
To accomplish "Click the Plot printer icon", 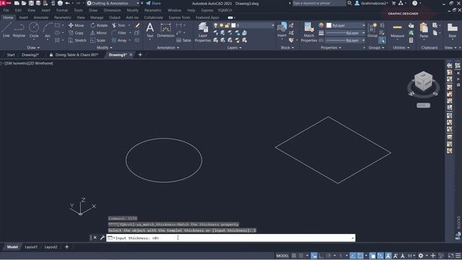I will coord(60,3).
